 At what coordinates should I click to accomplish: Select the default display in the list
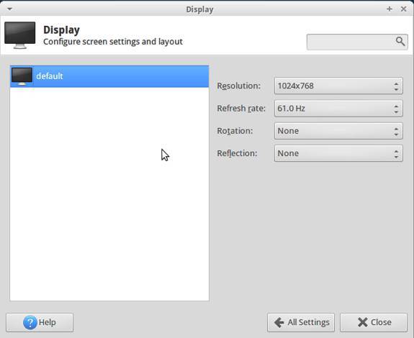pyautogui.click(x=109, y=76)
